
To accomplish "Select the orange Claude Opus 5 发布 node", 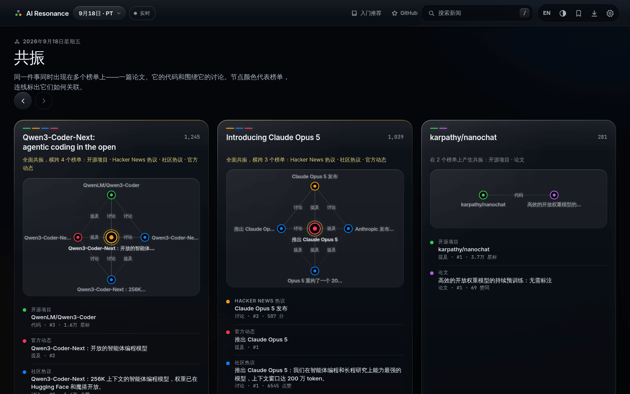I will 315,186.
